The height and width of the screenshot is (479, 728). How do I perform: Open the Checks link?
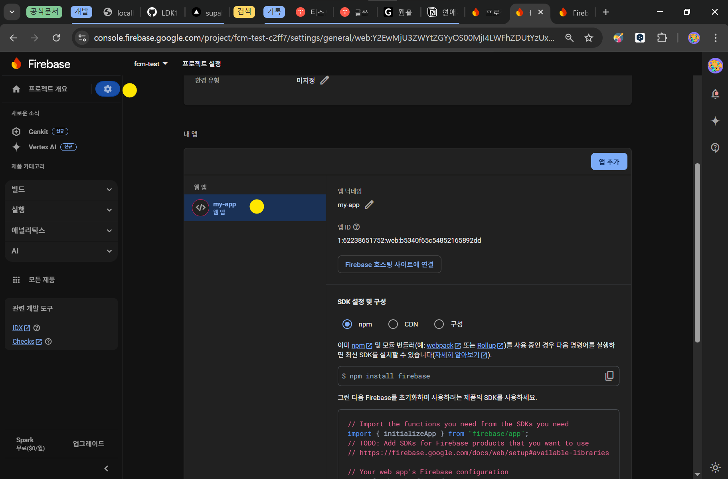pos(27,341)
